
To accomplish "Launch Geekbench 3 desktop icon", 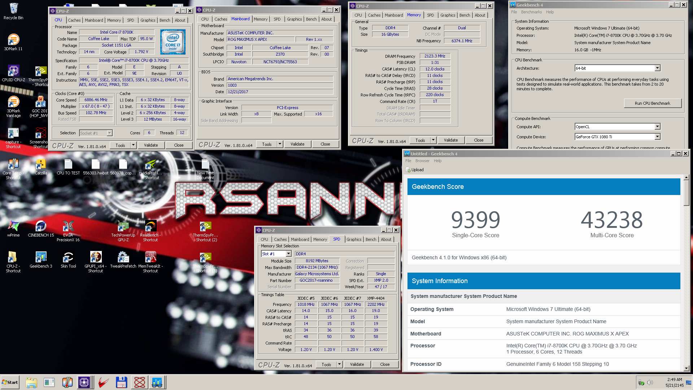I will click(41, 260).
